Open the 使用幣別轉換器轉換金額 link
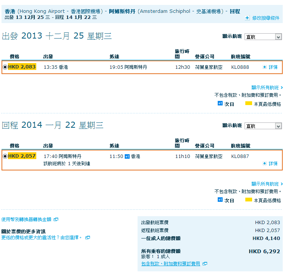 26,219
